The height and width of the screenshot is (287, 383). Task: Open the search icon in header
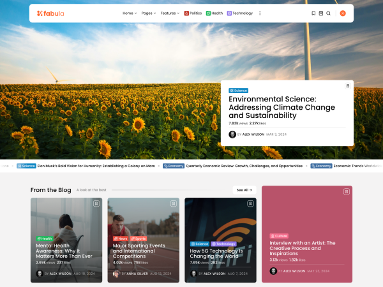329,13
